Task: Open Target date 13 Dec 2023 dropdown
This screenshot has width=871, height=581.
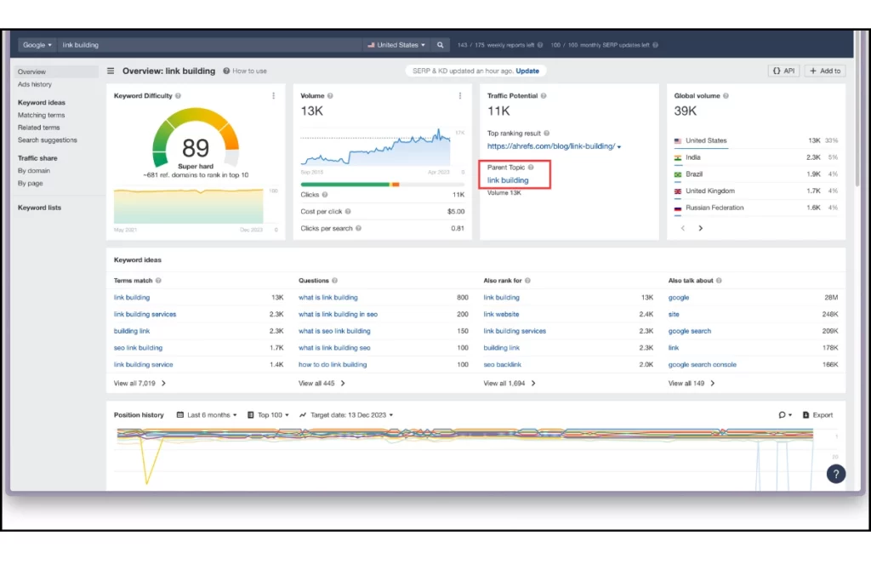Action: tap(346, 415)
